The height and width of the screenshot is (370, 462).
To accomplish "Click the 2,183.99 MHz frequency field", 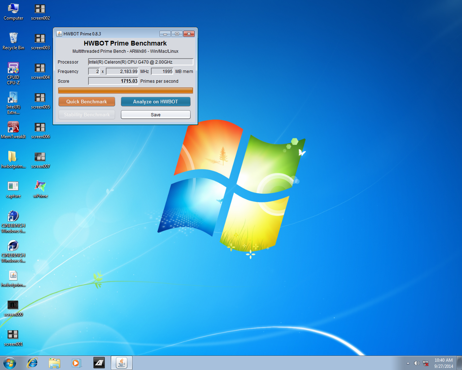I will [122, 71].
